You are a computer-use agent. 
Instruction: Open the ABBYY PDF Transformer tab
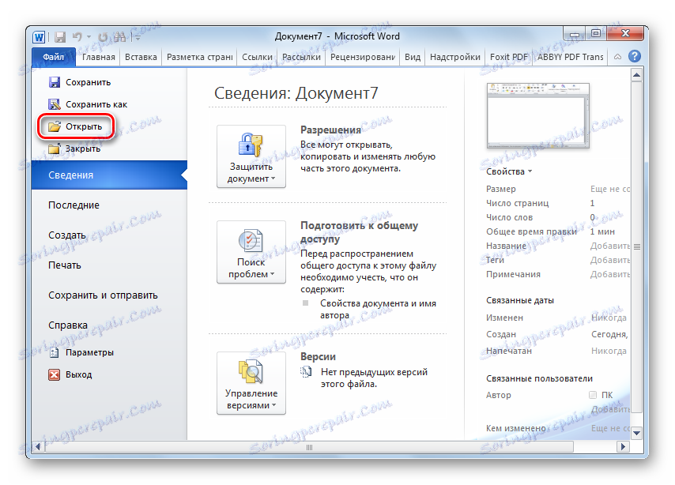tap(570, 57)
